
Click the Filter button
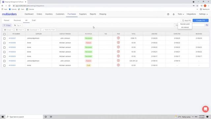pos(7,25)
